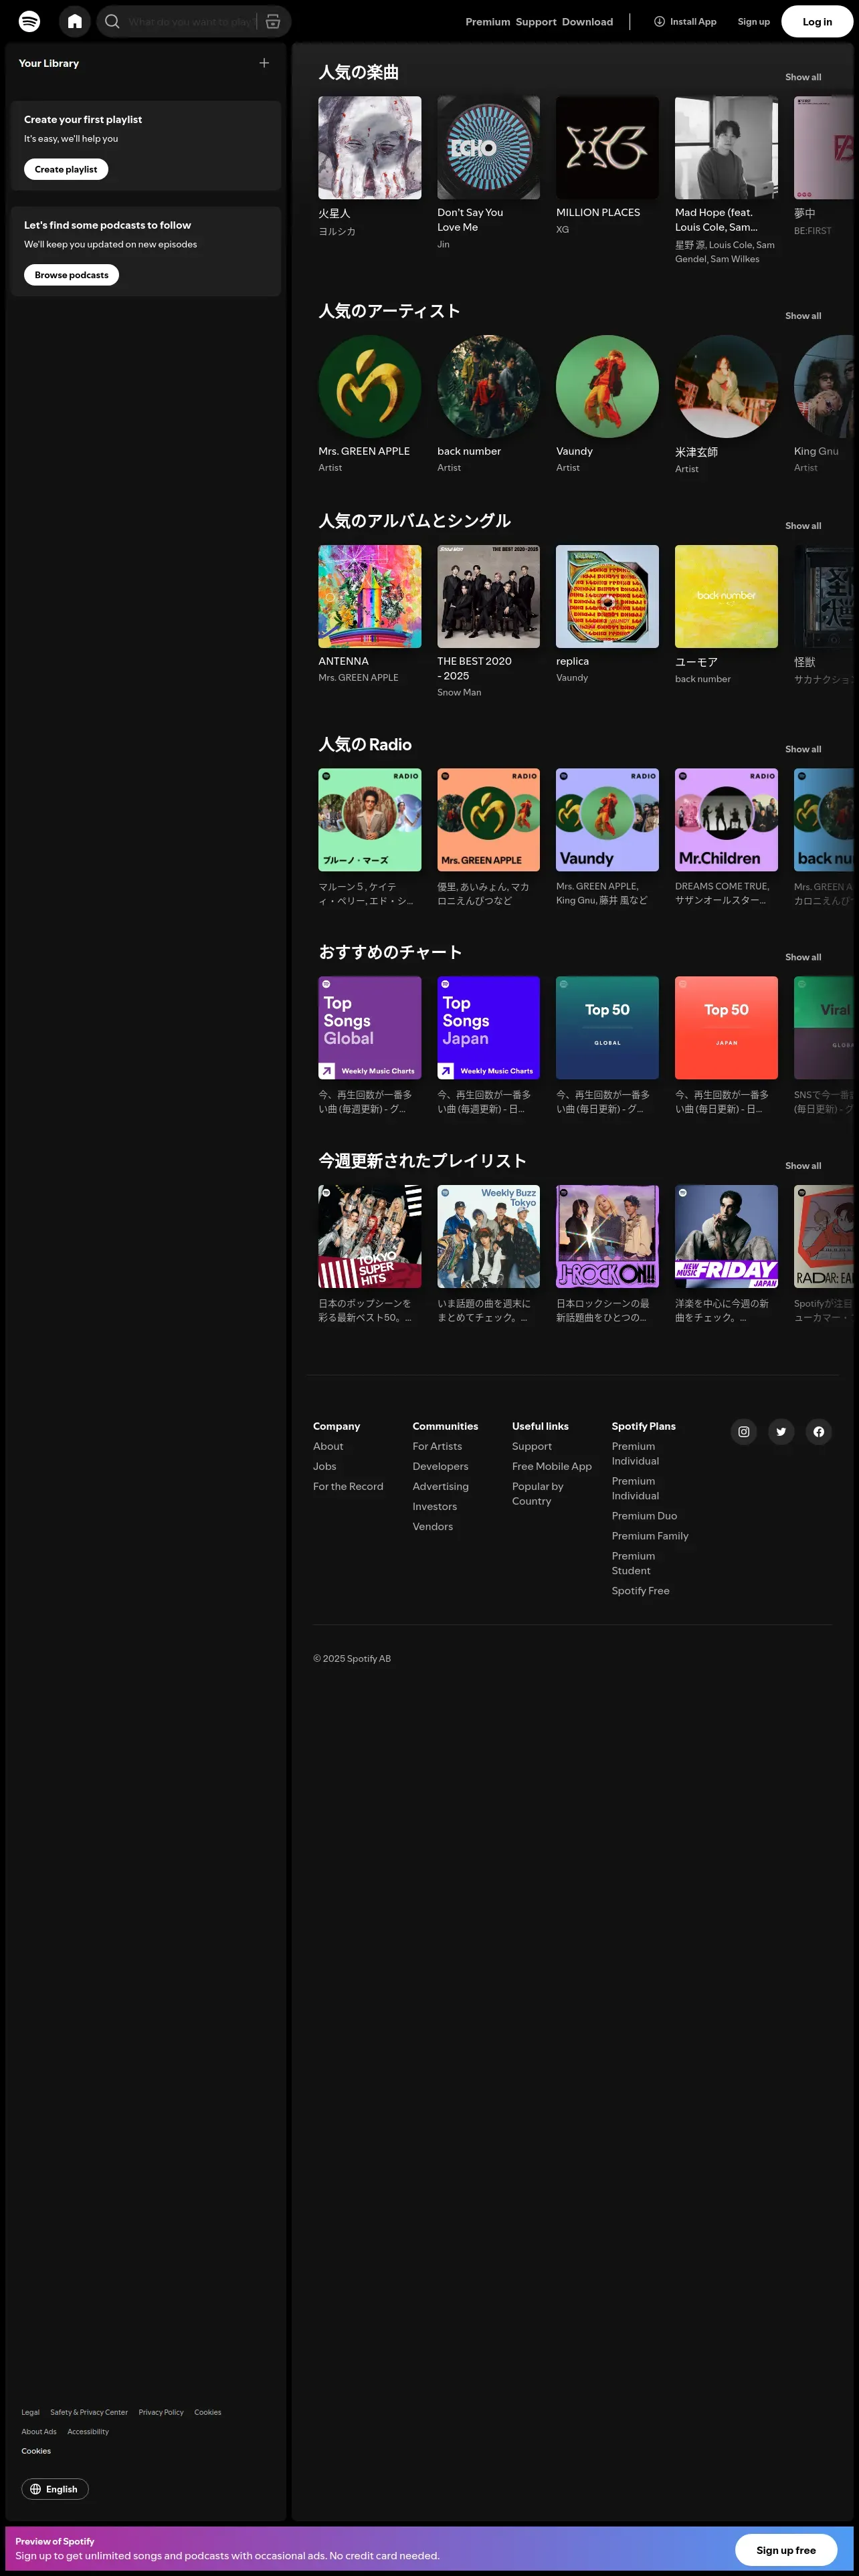The image size is (859, 2576).
Task: Open Free Mobile App footer link
Action: (x=552, y=1466)
